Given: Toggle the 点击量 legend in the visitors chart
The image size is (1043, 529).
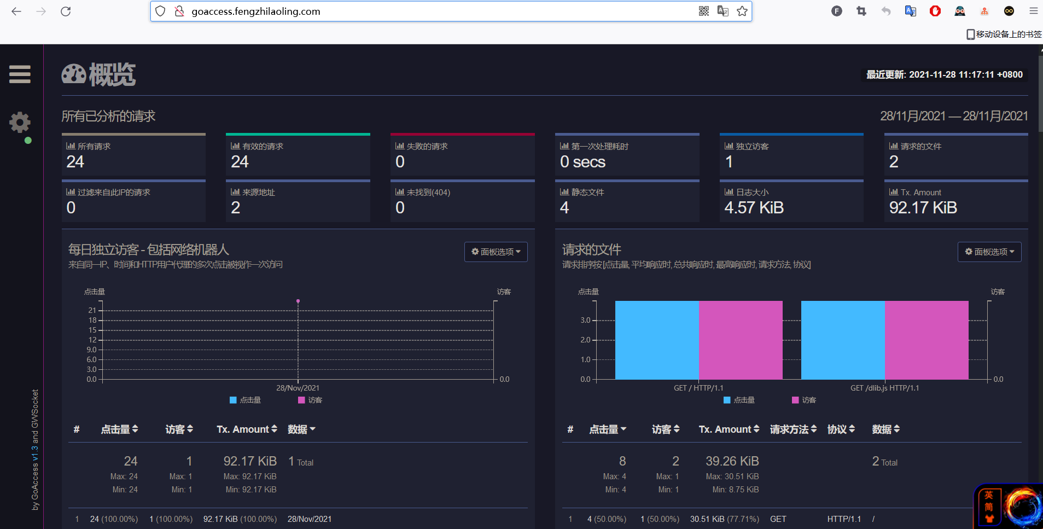Looking at the screenshot, I should point(245,400).
